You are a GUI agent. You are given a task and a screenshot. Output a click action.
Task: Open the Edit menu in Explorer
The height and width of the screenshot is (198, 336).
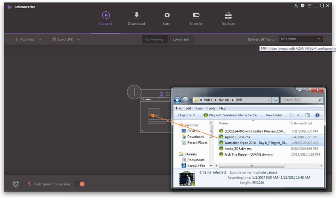coord(188,108)
